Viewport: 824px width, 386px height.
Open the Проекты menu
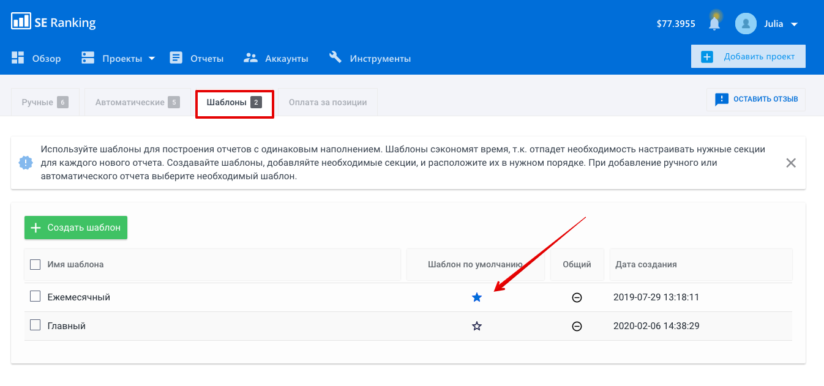122,59
